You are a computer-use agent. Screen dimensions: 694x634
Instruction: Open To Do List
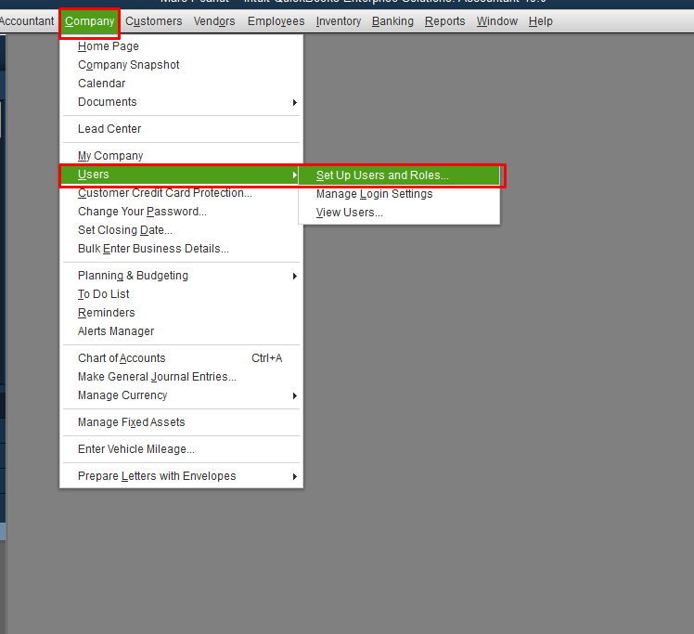click(x=181, y=294)
